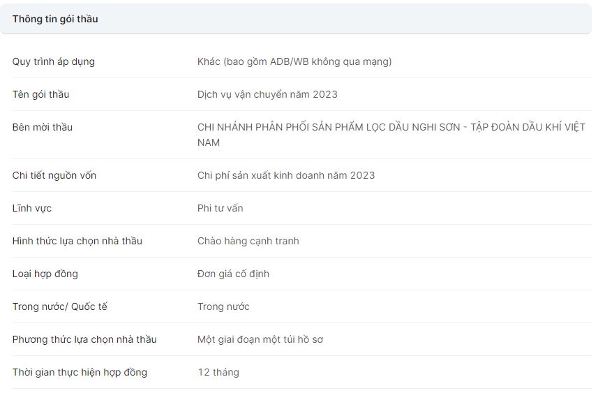Click the "Lĩnh vực" label
598x400 pixels.
32,208
